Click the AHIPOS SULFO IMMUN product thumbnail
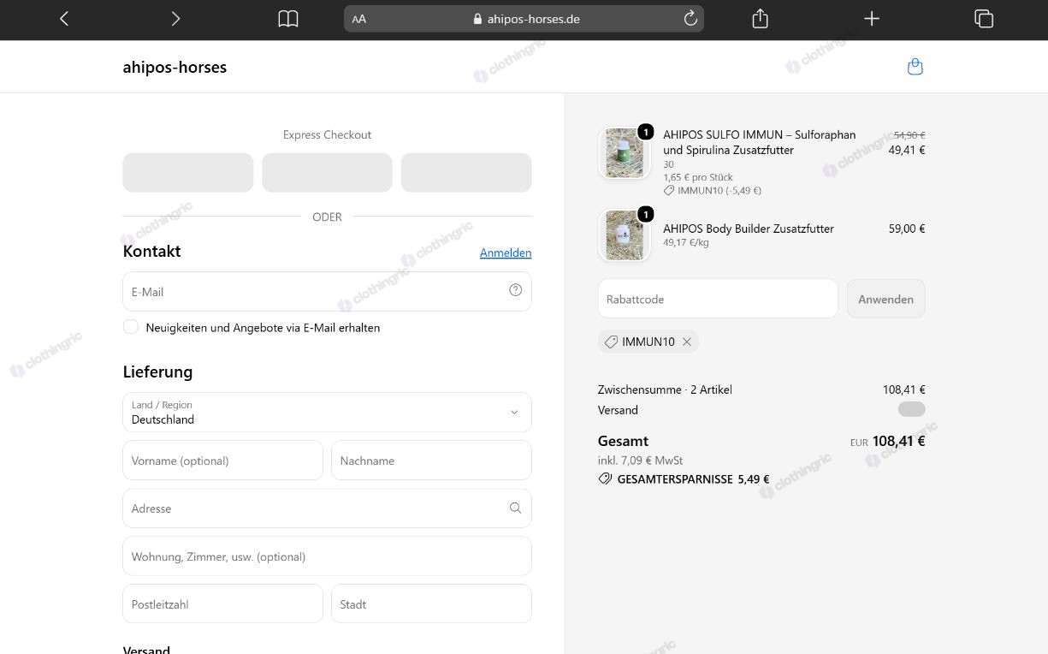The width and height of the screenshot is (1048, 654). (624, 153)
